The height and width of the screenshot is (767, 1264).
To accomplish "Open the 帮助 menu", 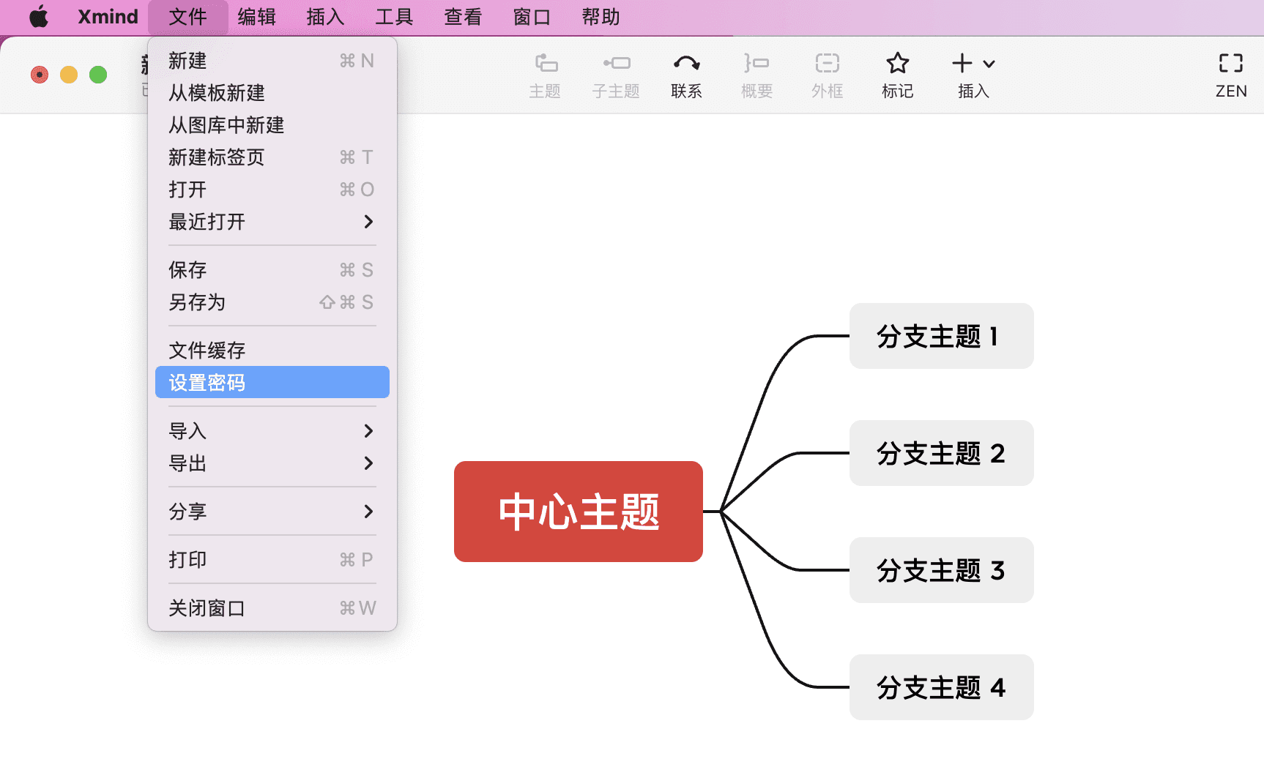I will [601, 16].
